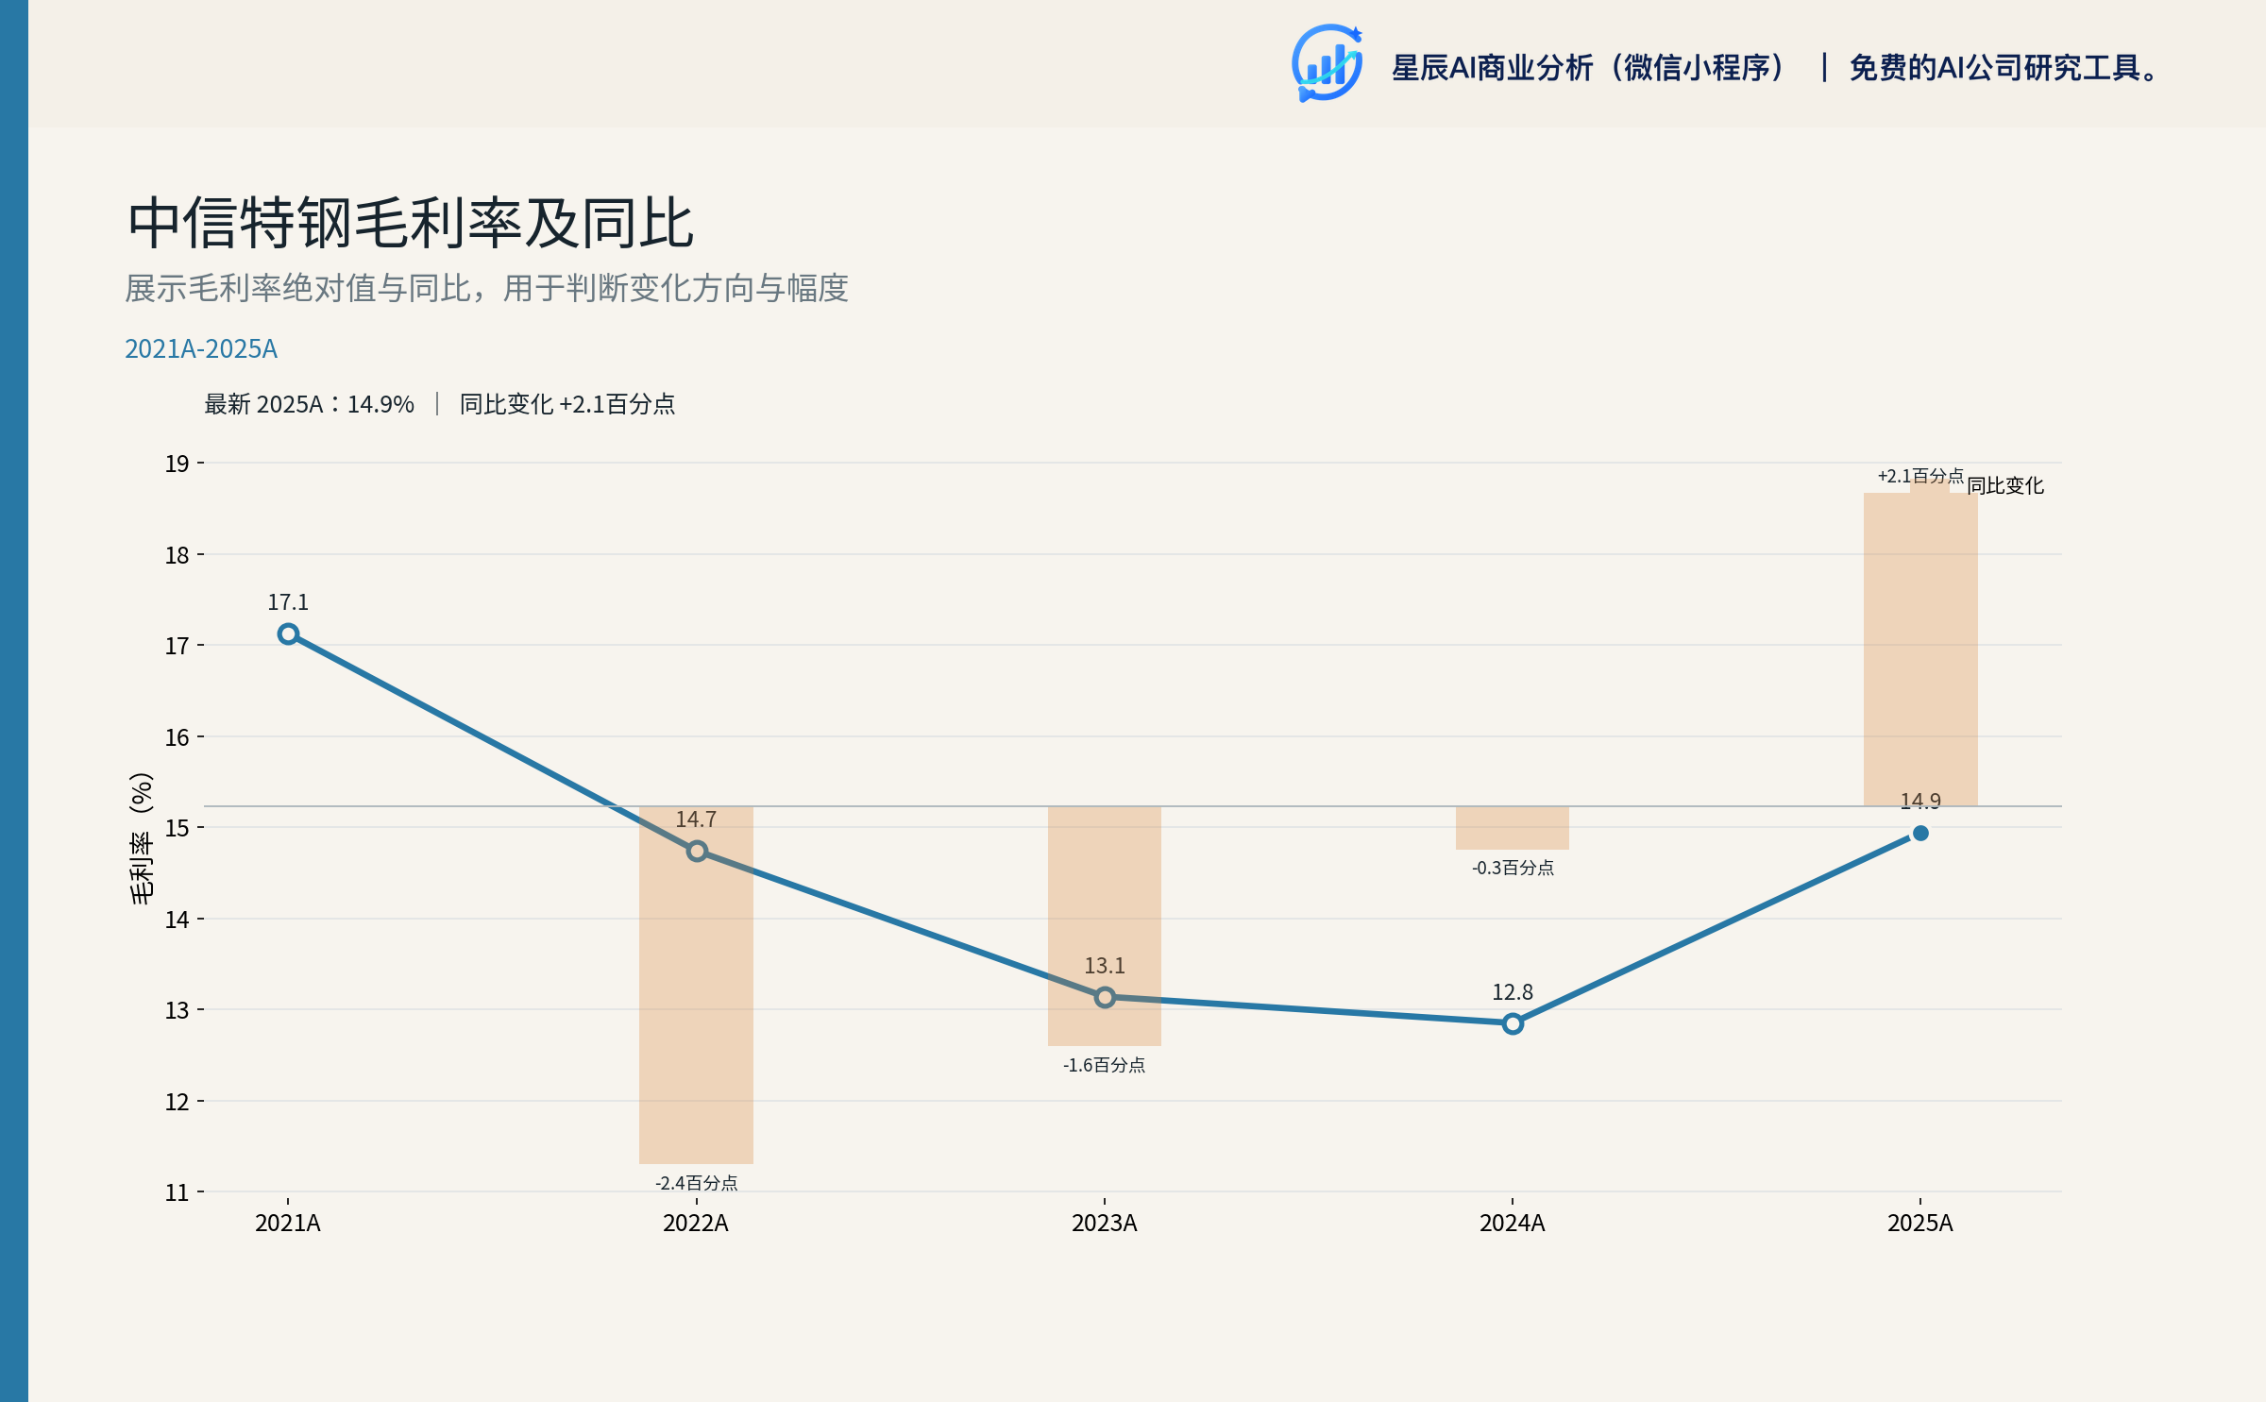Click the 11 y-axis tick label
The width and height of the screenshot is (2266, 1402).
pyautogui.click(x=178, y=1192)
